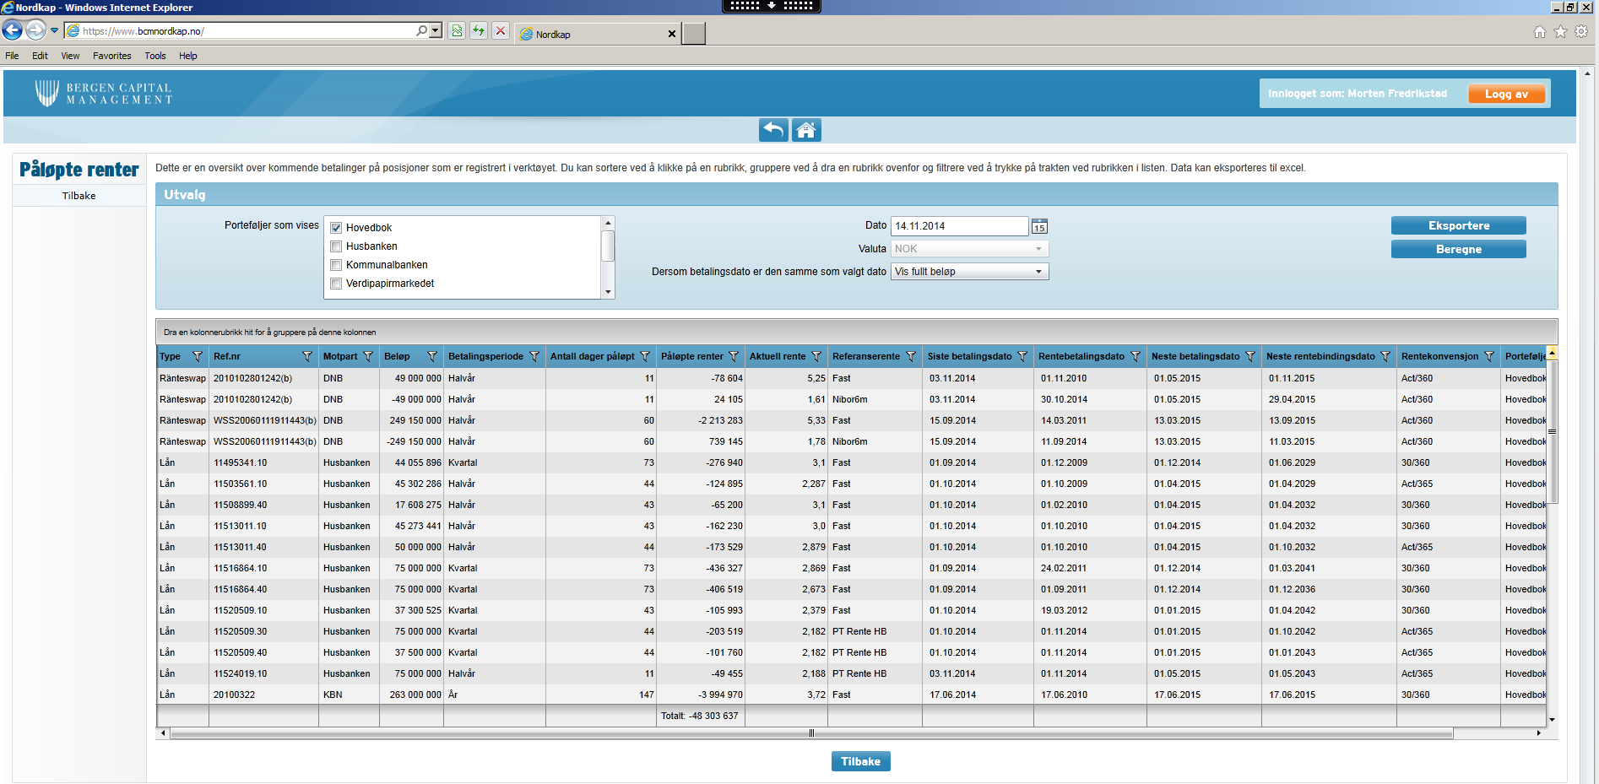Open the Valuta NOK dropdown
This screenshot has width=1599, height=784.
point(969,249)
